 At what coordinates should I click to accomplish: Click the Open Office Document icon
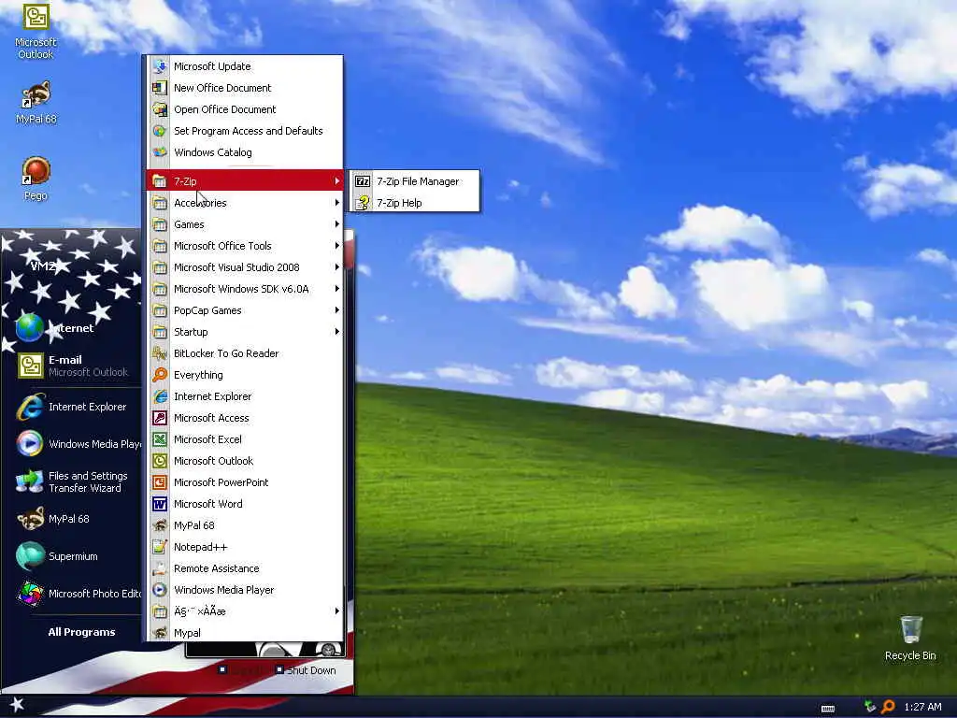(x=160, y=109)
